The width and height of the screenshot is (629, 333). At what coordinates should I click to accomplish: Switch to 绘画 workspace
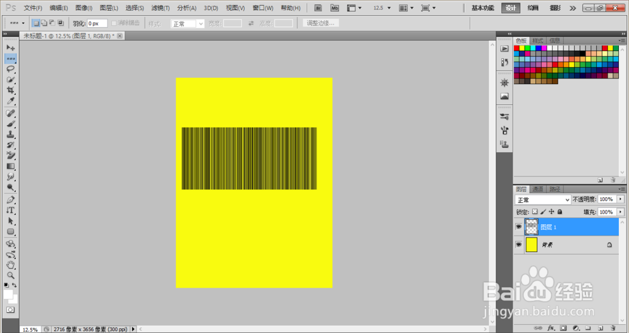click(533, 8)
